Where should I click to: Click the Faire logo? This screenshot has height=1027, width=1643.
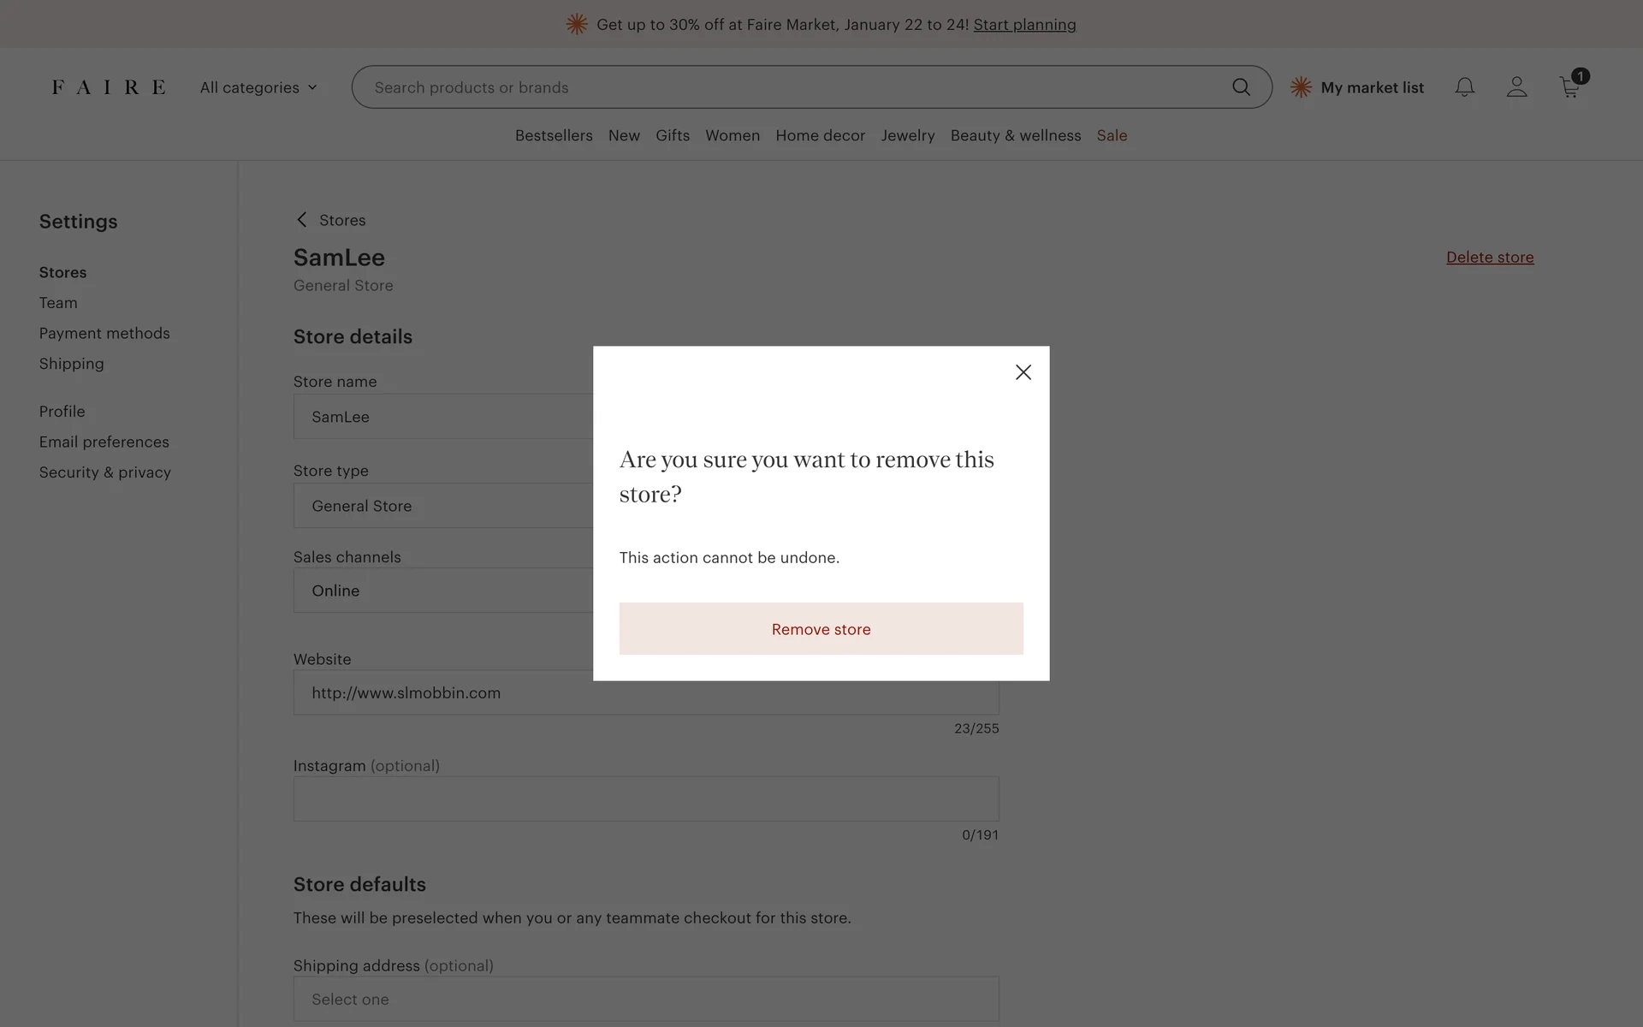(x=109, y=87)
